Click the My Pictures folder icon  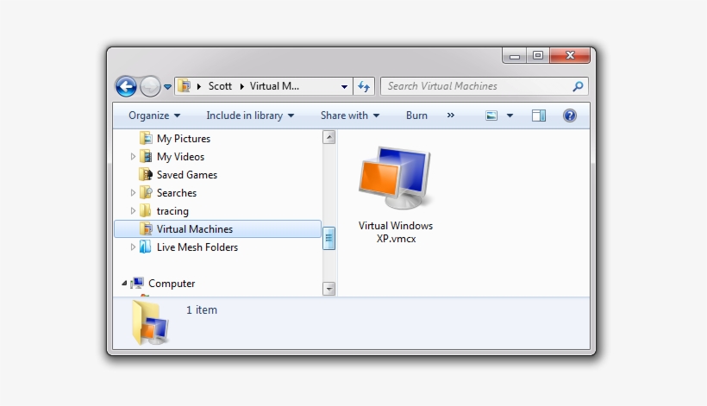146,138
